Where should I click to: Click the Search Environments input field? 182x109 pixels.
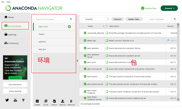click(54, 19)
